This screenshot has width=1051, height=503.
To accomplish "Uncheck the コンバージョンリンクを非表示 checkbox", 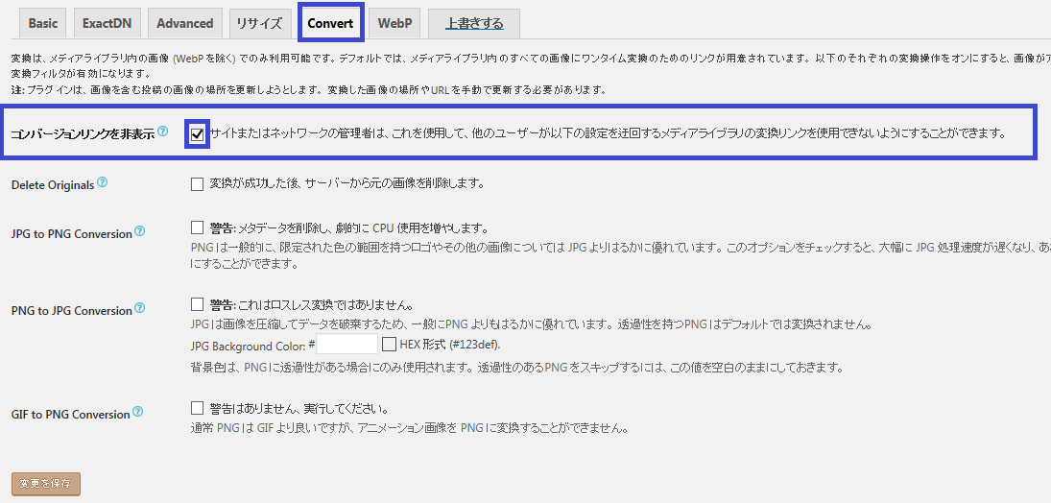I will 197,134.
